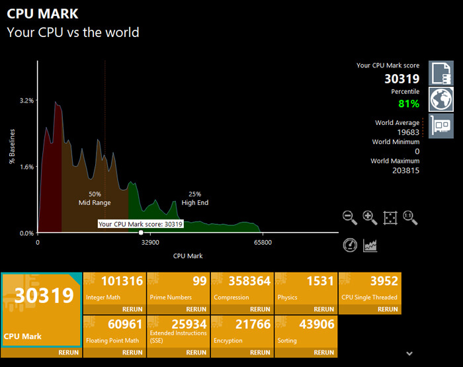Rerun the CPU Single Threaded test
The height and width of the screenshot is (367, 463).
click(x=388, y=309)
